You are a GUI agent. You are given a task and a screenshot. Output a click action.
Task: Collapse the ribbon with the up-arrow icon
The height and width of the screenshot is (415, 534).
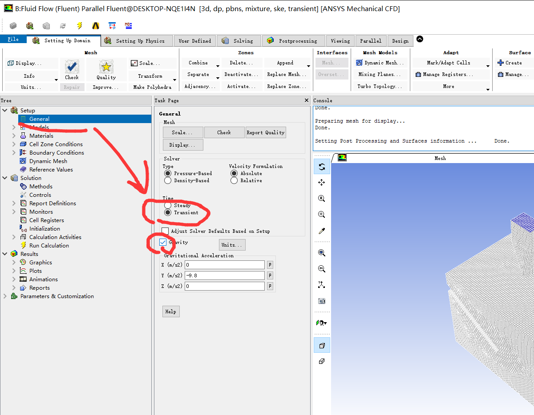coord(419,40)
